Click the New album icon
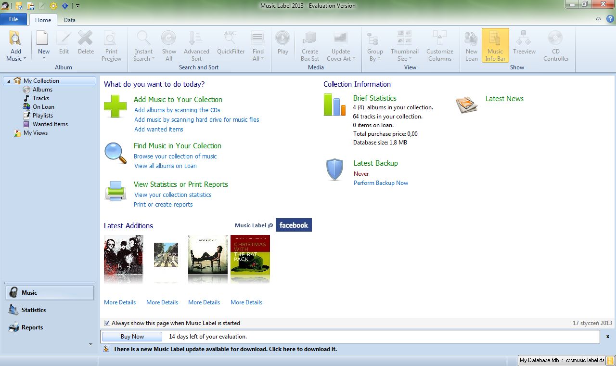This screenshot has width=616, height=366. pyautogui.click(x=43, y=38)
